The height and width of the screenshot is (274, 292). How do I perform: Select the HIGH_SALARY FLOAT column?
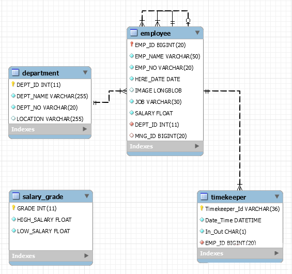[x=51, y=220]
